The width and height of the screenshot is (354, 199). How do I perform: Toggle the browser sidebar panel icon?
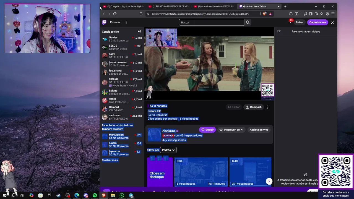(x=311, y=14)
